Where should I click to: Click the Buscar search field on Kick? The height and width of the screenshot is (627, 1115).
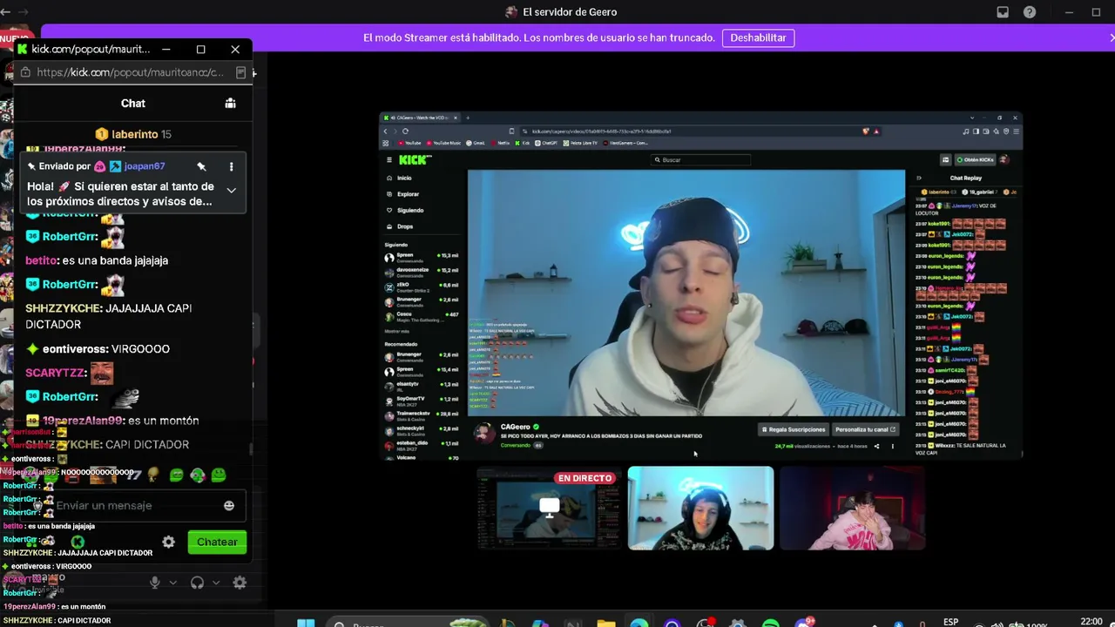click(701, 160)
